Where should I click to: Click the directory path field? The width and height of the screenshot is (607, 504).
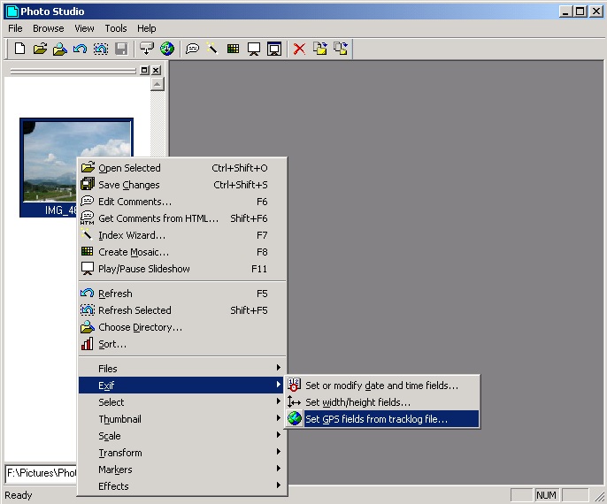tap(41, 473)
